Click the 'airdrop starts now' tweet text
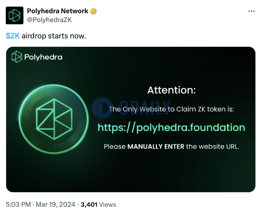This screenshot has width=262, height=216. (x=54, y=36)
